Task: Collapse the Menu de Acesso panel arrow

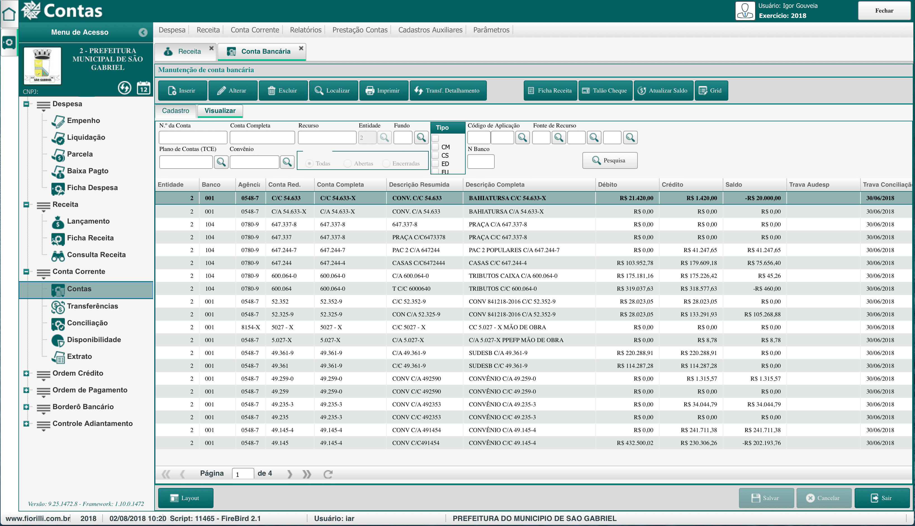Action: click(x=143, y=32)
